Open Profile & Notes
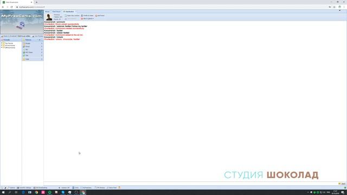This screenshot has height=195, width=347. [x=87, y=16]
